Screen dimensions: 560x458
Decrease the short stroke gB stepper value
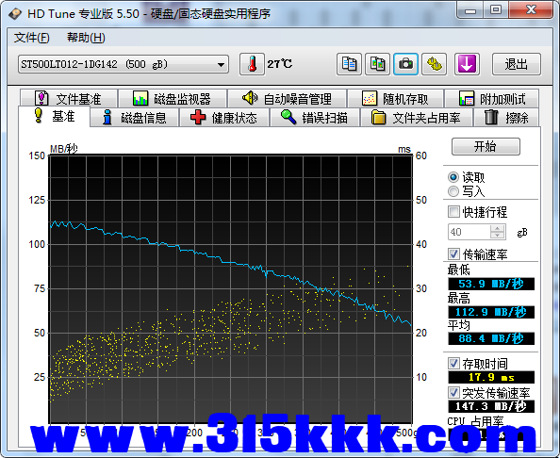[x=497, y=235]
